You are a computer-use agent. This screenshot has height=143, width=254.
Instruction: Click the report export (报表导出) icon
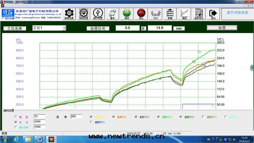199,14
